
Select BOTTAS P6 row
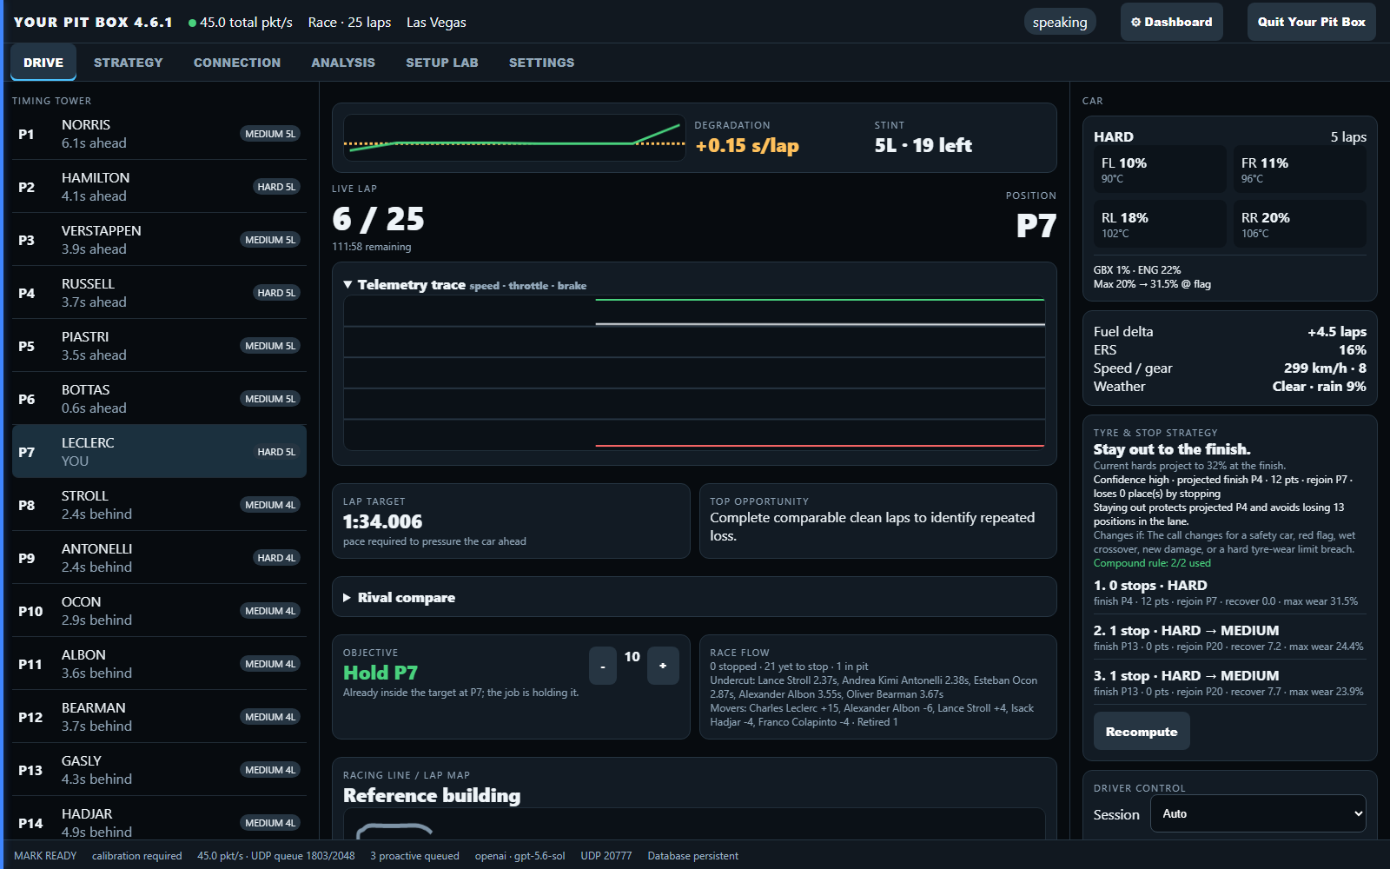[159, 399]
